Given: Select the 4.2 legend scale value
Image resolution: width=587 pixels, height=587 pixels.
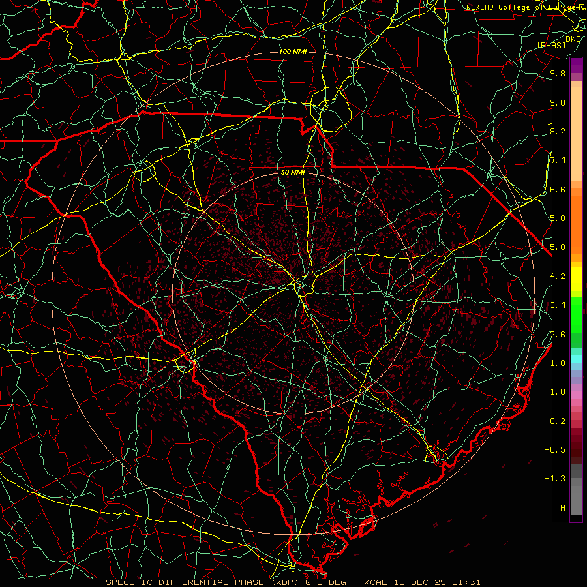Looking at the screenshot, I should click(558, 277).
